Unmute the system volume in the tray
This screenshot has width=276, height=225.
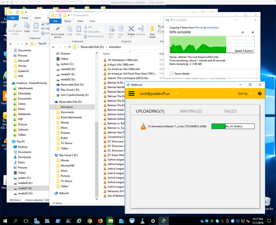(248, 221)
